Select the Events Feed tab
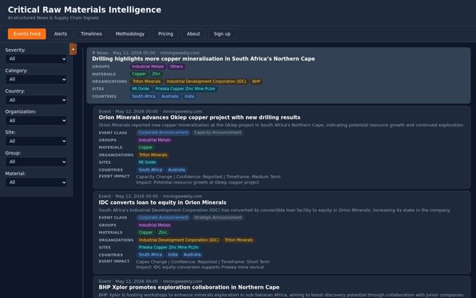The image size is (476, 298). (26, 34)
